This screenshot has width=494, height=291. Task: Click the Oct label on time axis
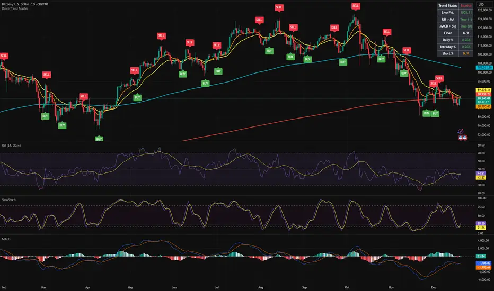pos(347,287)
